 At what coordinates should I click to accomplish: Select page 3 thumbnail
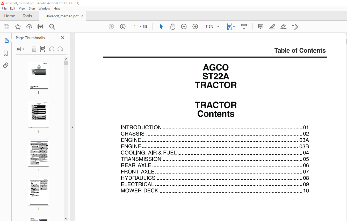pos(38,153)
